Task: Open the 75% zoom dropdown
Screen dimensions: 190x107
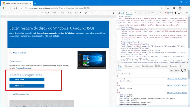Action: coord(70,13)
